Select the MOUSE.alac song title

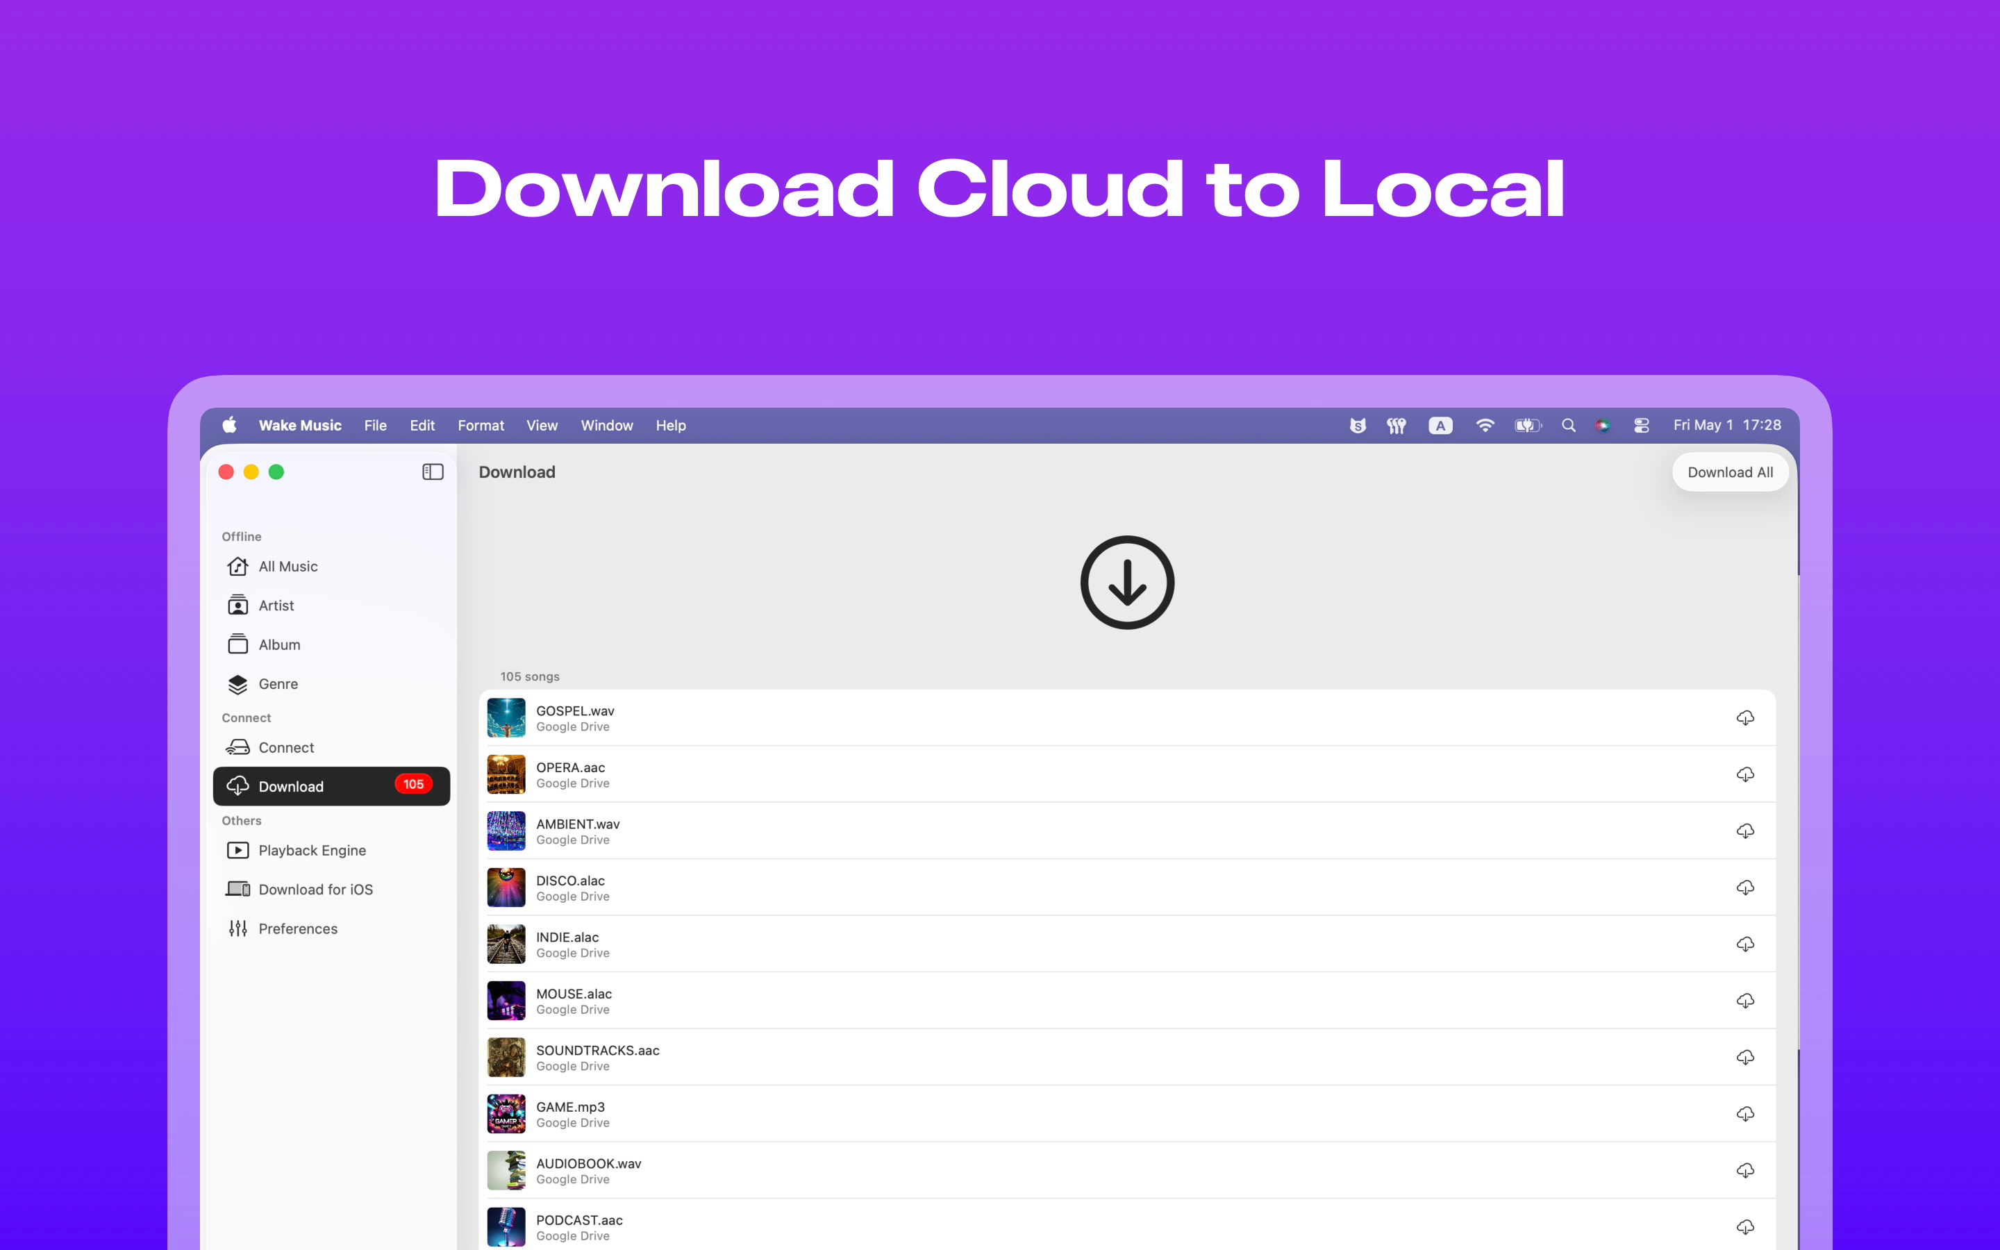(x=574, y=994)
